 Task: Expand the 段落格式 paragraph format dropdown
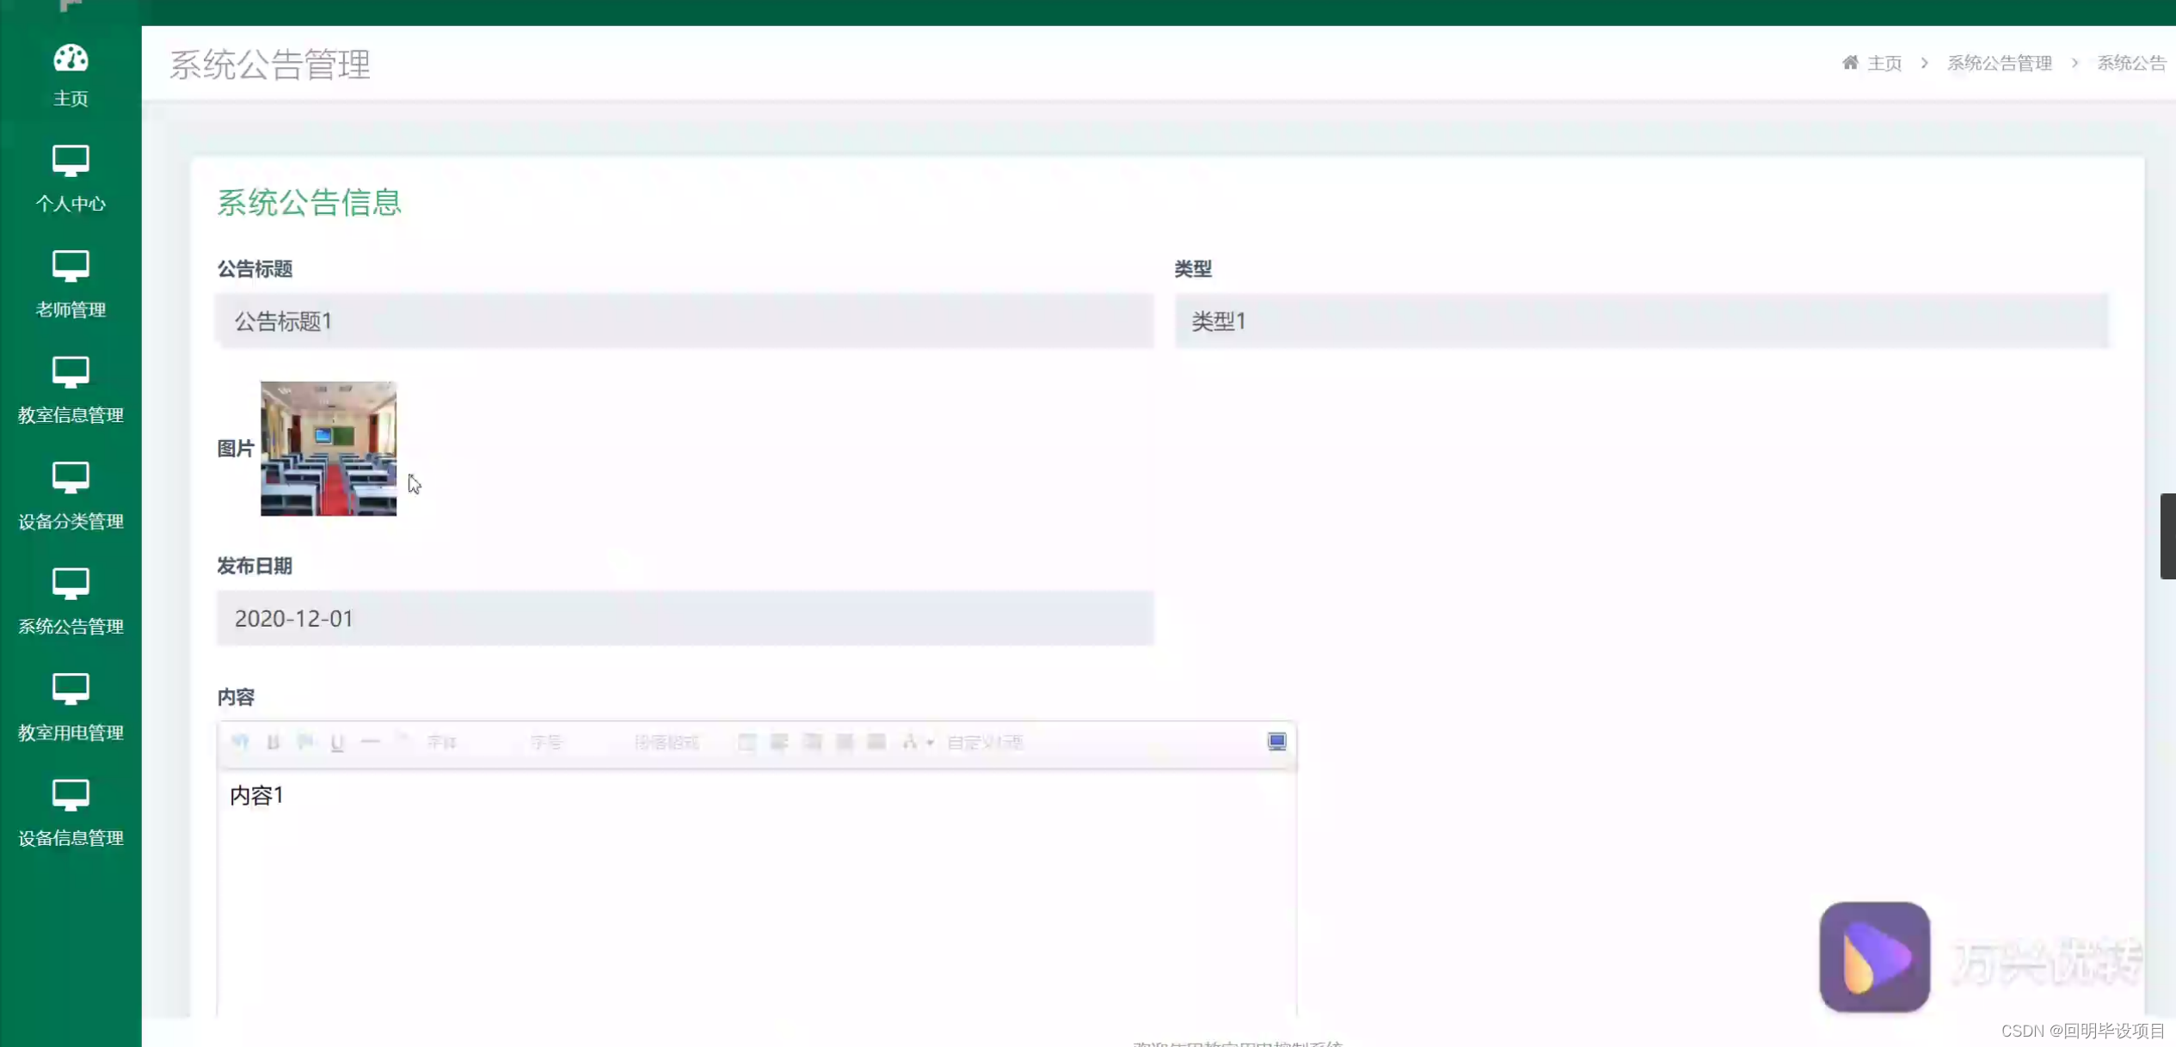tap(667, 742)
